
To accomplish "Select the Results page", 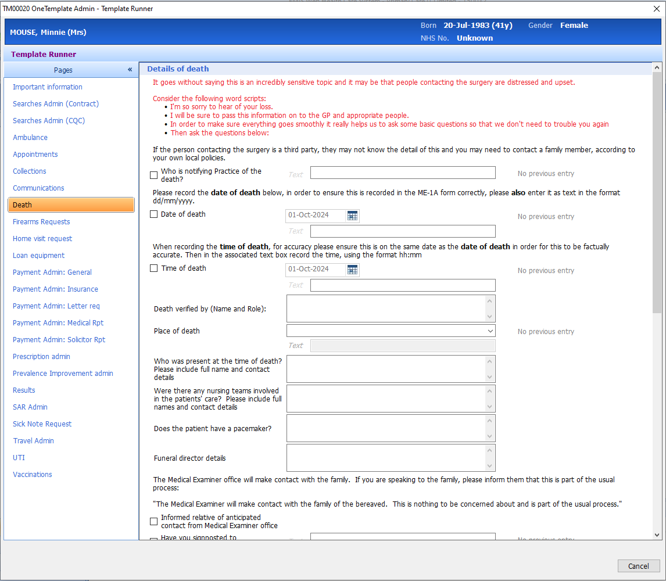I will [24, 390].
